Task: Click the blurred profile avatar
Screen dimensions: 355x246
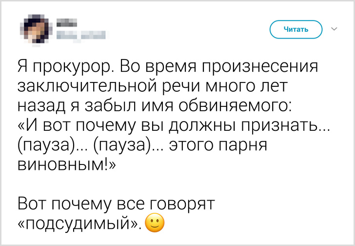Action: point(34,30)
